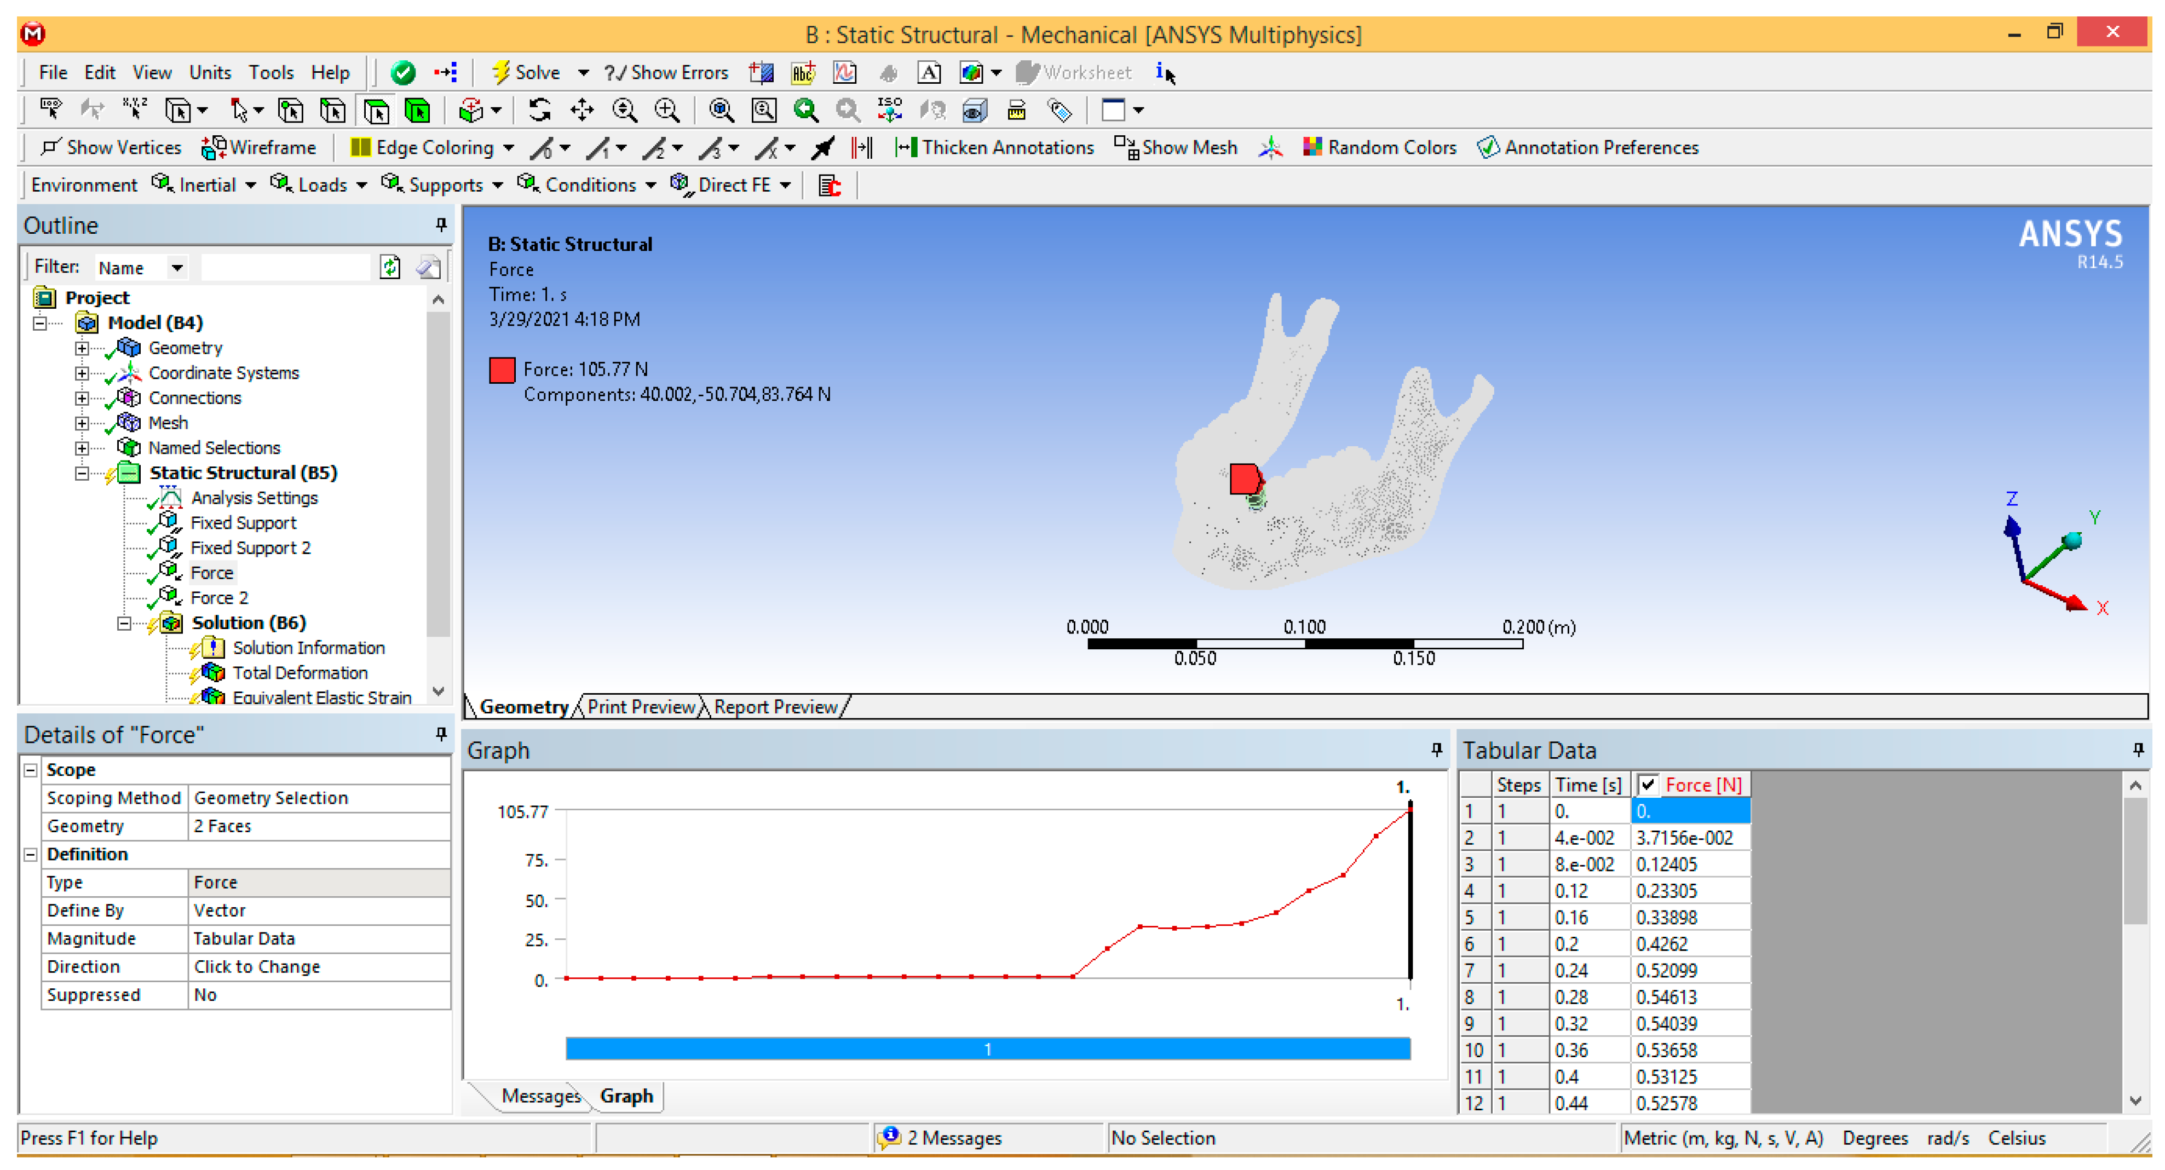Open the Filter Name dropdown

tap(177, 267)
